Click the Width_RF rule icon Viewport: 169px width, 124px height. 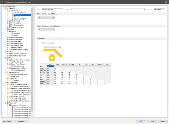click(x=12, y=33)
